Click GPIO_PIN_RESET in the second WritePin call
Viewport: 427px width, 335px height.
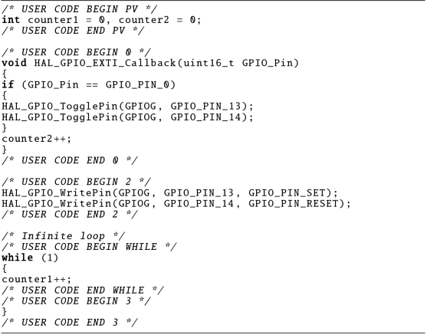294,203
